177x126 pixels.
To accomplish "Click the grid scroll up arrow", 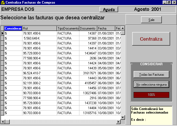I will [123, 28].
